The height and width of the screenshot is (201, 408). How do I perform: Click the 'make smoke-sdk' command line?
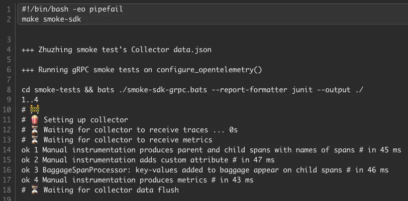point(51,19)
